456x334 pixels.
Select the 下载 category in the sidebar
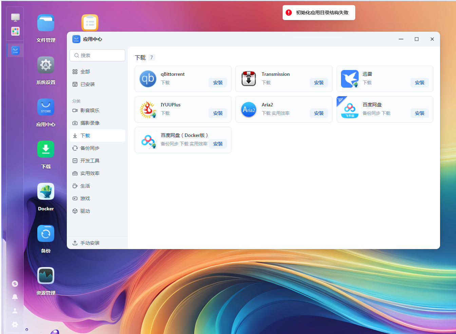click(x=97, y=136)
